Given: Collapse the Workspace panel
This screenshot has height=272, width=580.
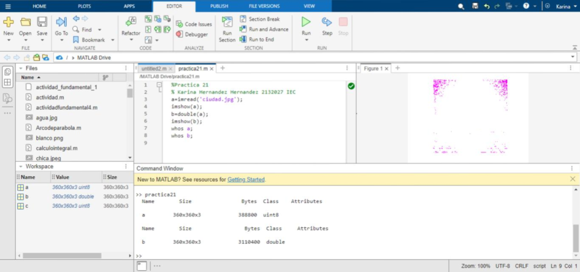Looking at the screenshot, I should (x=20, y=167).
